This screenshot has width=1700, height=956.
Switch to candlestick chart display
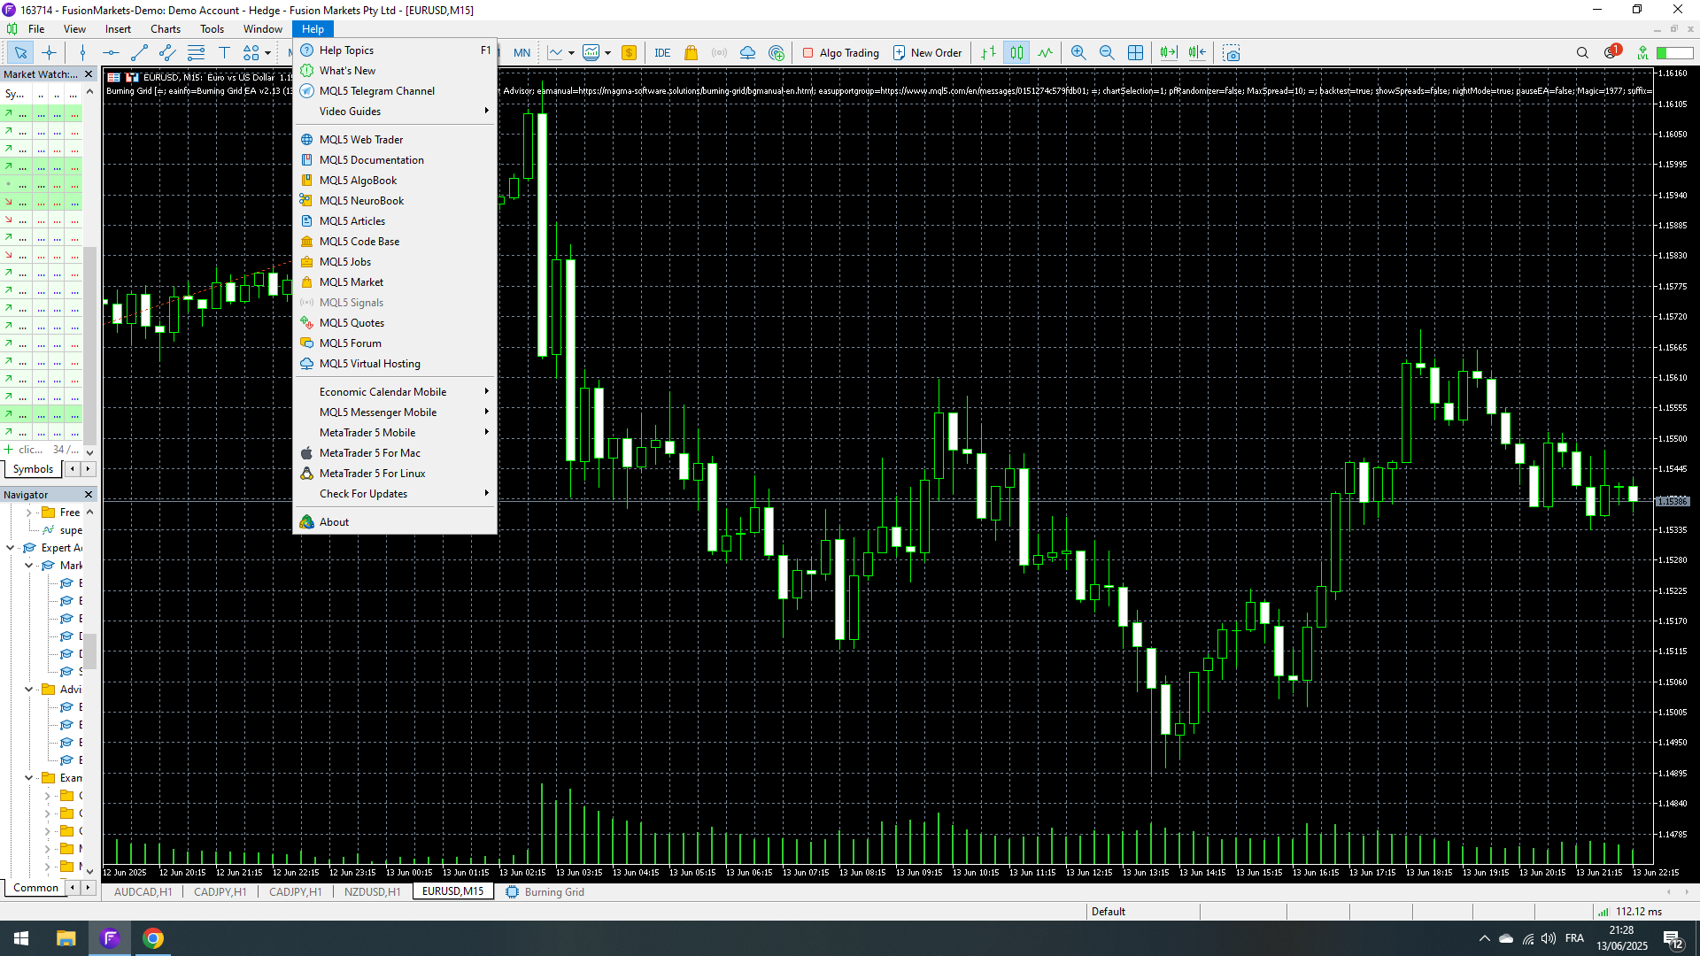pos(1017,53)
